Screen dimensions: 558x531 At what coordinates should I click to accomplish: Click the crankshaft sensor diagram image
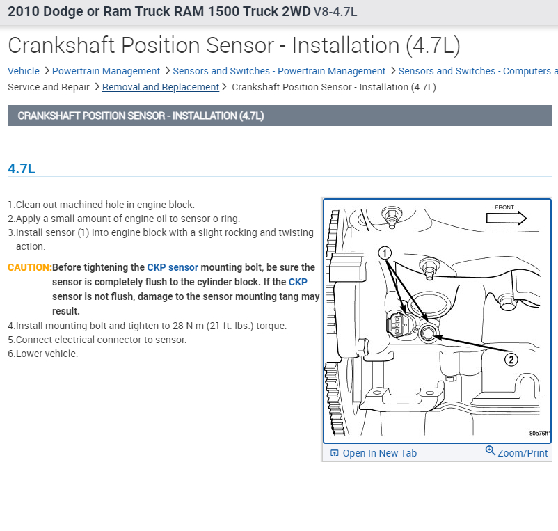click(437, 321)
